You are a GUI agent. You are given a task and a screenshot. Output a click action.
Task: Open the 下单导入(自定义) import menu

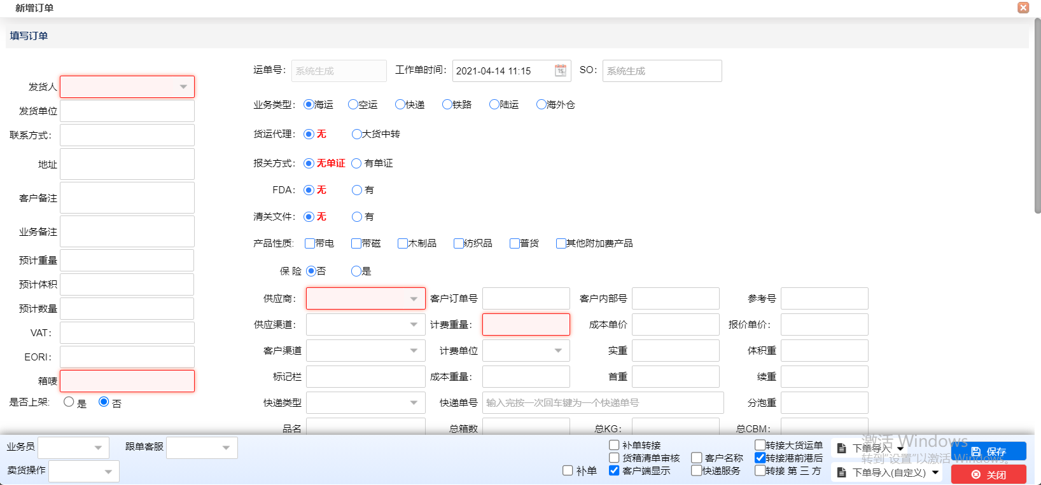pos(888,472)
